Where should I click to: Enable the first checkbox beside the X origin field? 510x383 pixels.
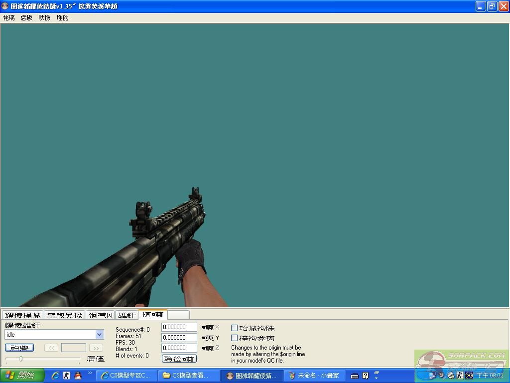point(234,328)
